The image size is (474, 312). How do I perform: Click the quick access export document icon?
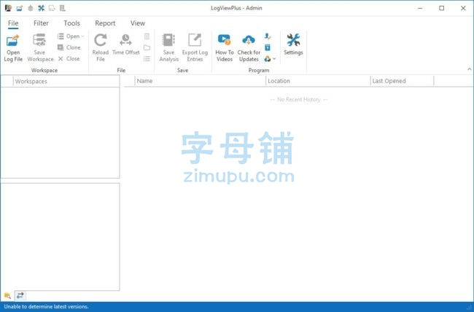pyautogui.click(x=52, y=8)
